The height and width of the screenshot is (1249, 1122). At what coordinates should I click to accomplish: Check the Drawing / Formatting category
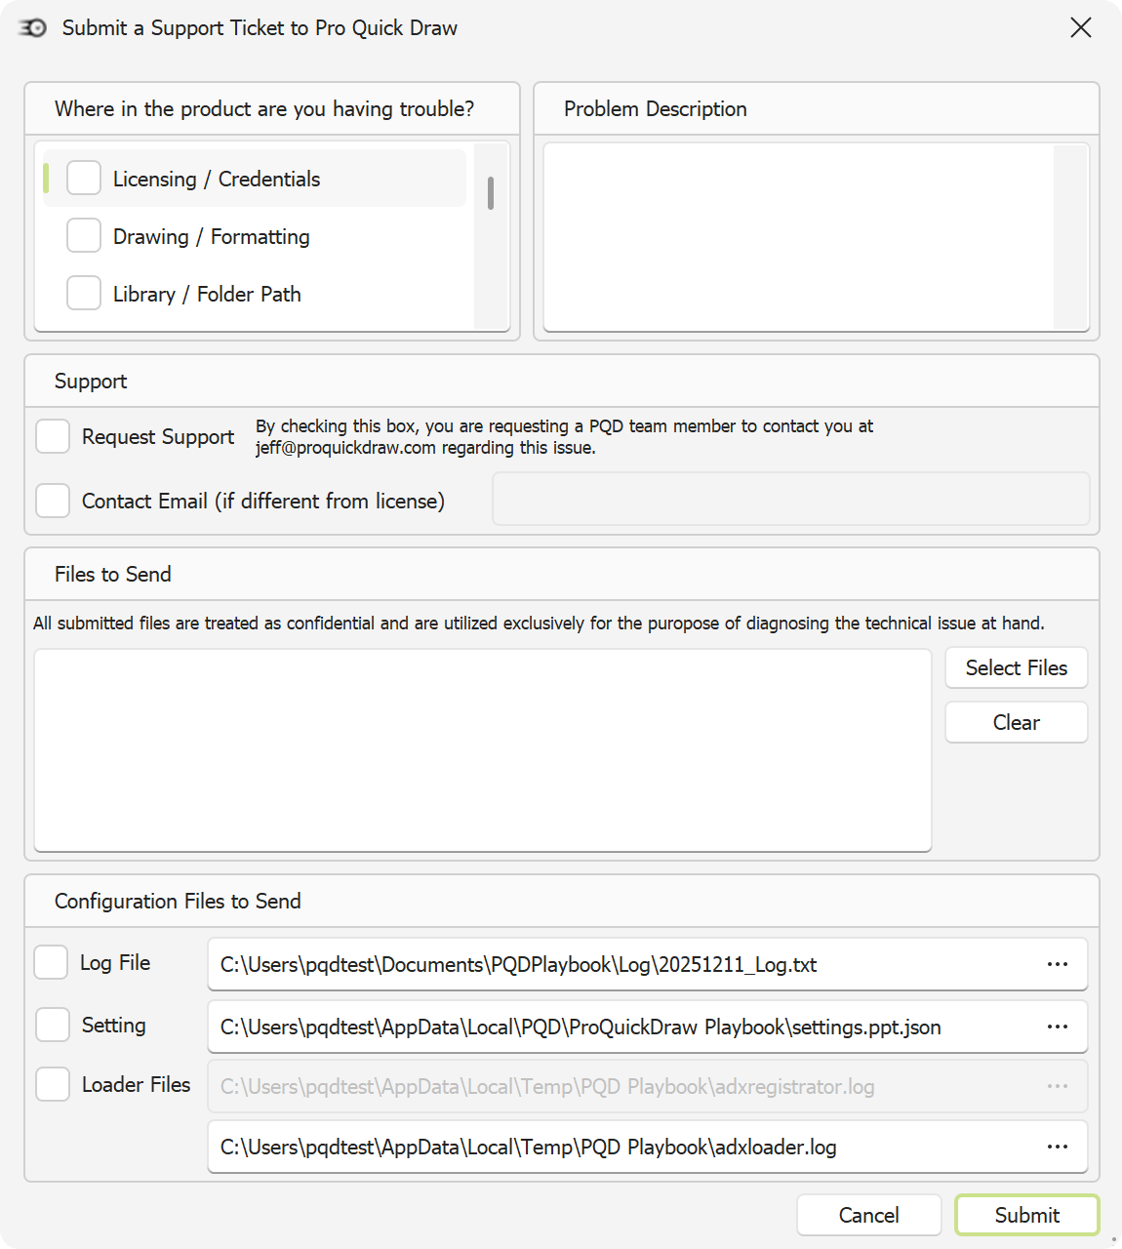click(84, 235)
